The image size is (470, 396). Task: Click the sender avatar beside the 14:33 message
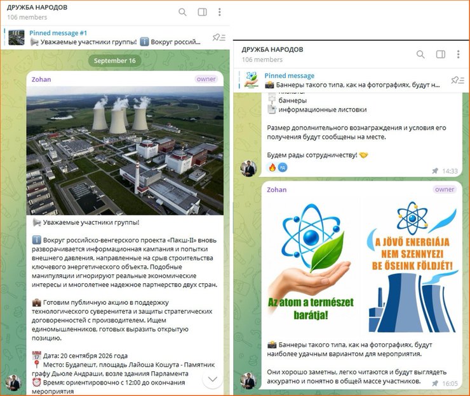tap(248, 169)
